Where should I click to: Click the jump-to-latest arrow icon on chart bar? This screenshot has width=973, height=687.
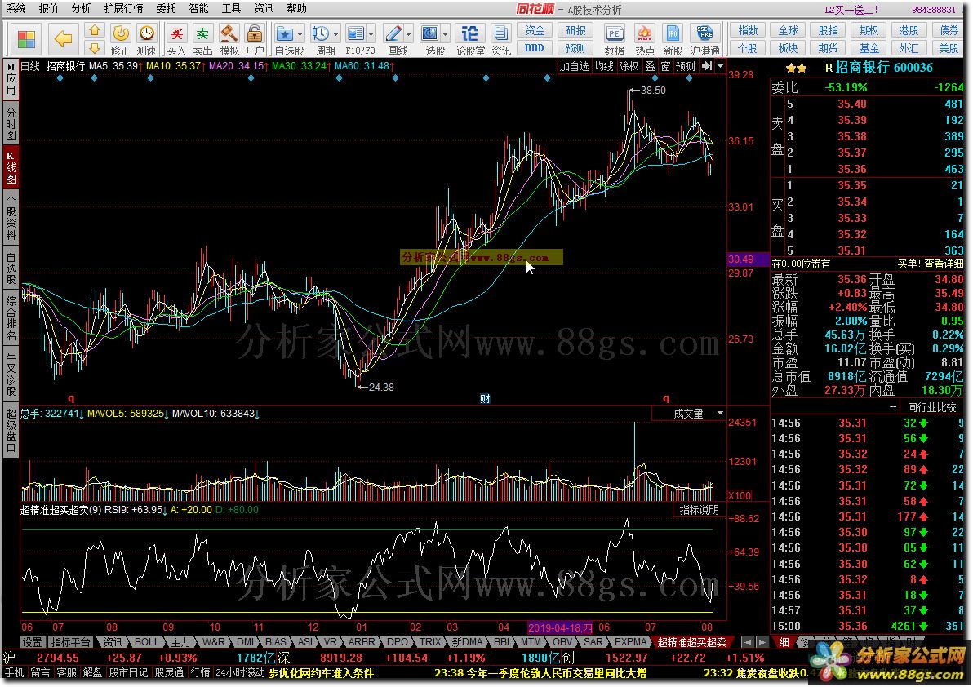(707, 66)
